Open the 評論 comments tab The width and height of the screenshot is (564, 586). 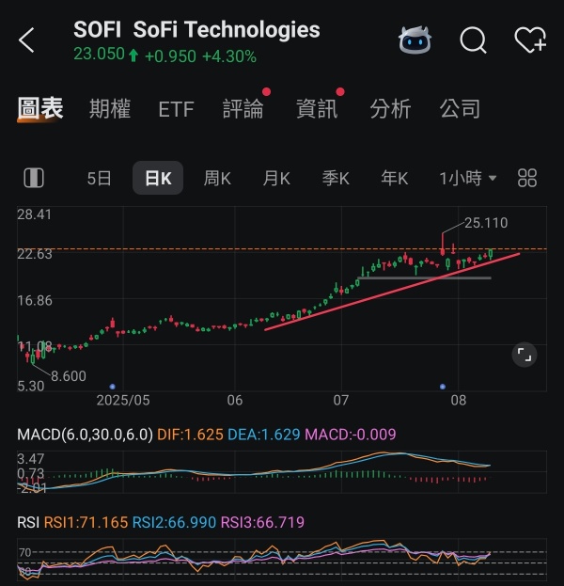tap(243, 109)
